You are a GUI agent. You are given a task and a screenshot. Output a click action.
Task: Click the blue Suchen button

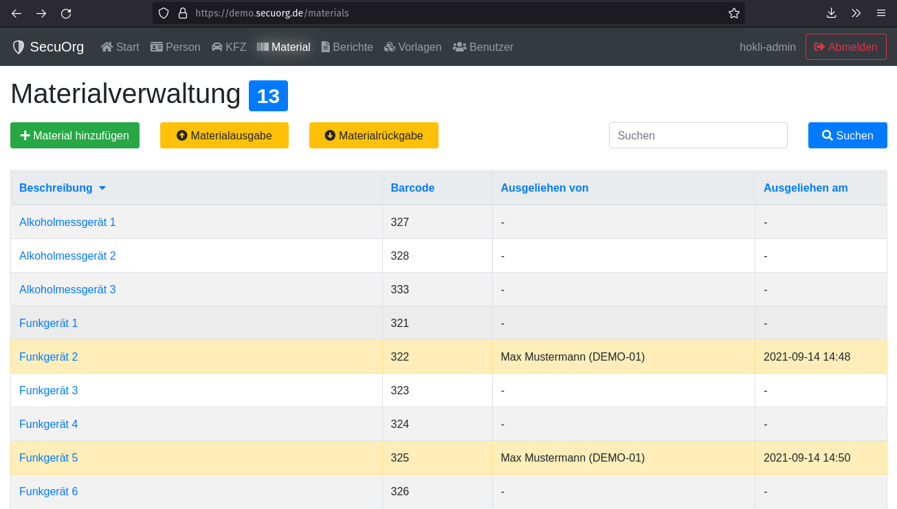(x=848, y=135)
